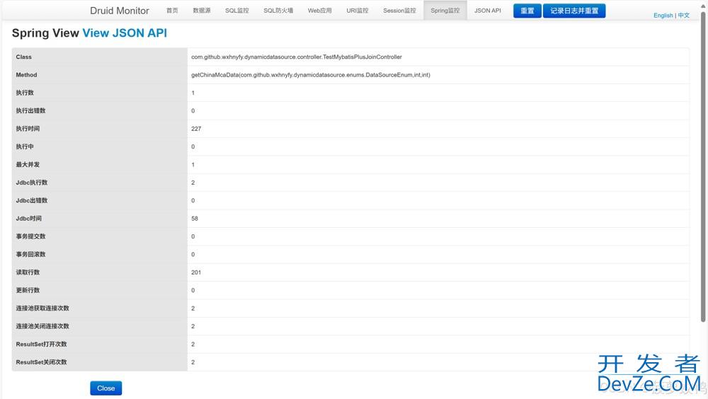This screenshot has height=399, width=708.
Task: Open the URI监控 tab
Action: [357, 11]
